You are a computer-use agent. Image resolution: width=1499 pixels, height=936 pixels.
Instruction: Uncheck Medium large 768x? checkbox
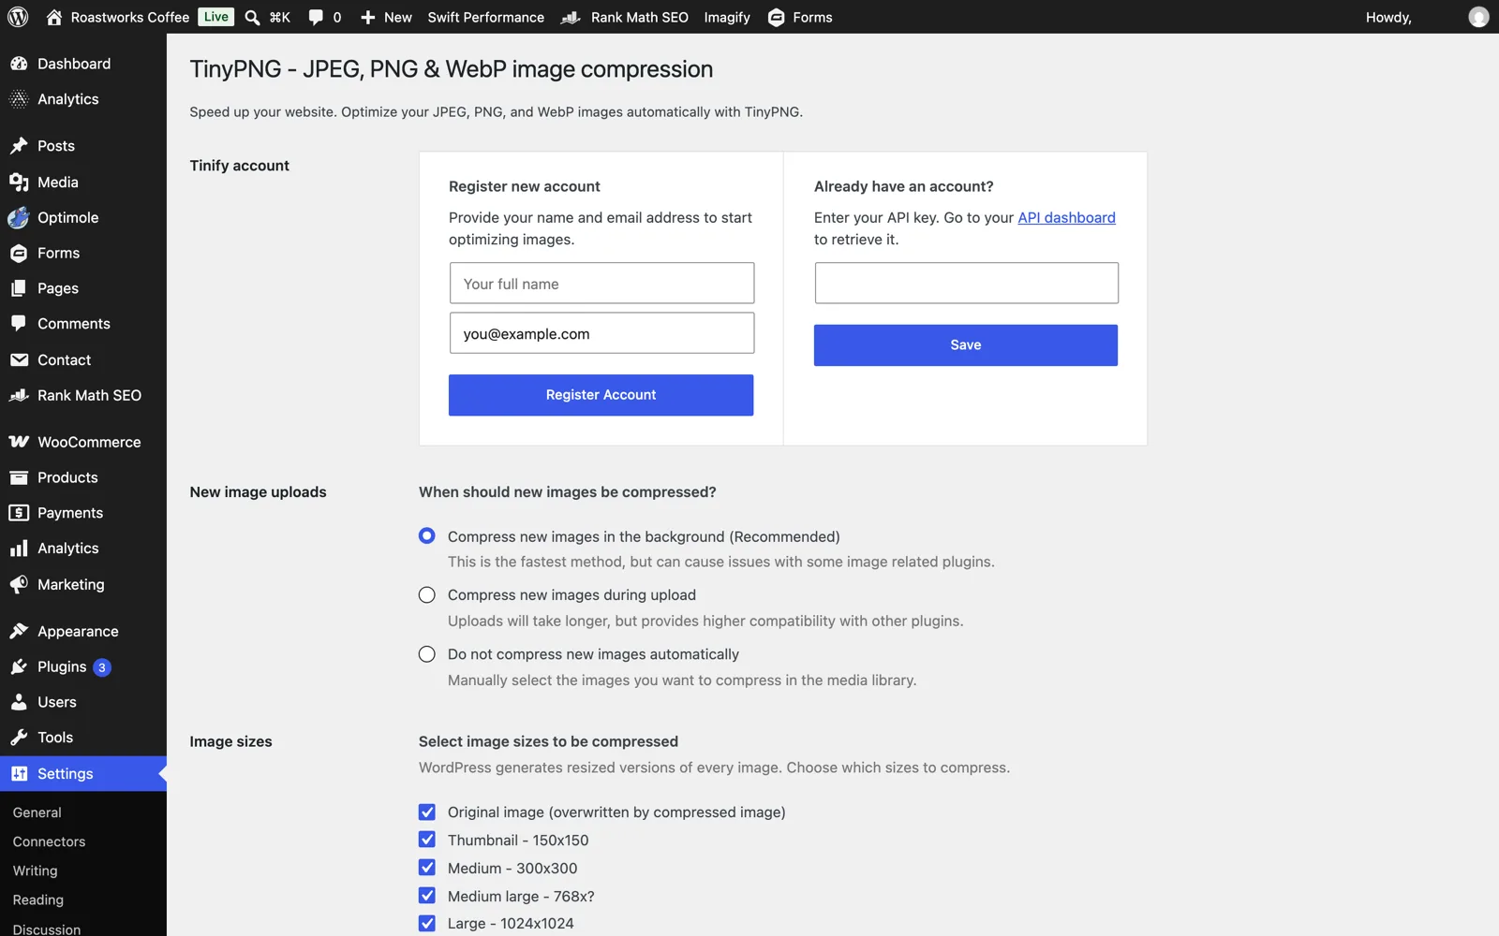coord(427,896)
